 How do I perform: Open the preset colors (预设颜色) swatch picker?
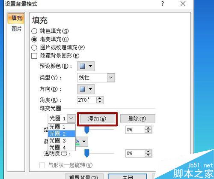click(x=86, y=66)
